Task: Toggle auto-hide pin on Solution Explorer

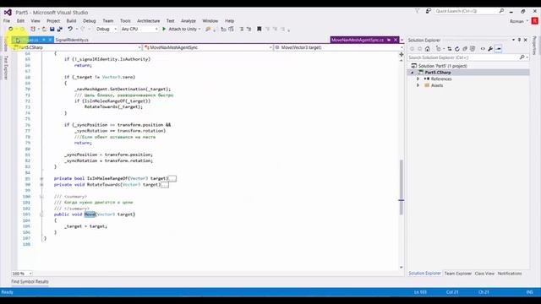Action: (519, 40)
